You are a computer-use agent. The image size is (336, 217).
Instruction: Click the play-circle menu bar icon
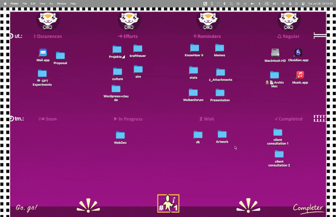(x=238, y=4)
